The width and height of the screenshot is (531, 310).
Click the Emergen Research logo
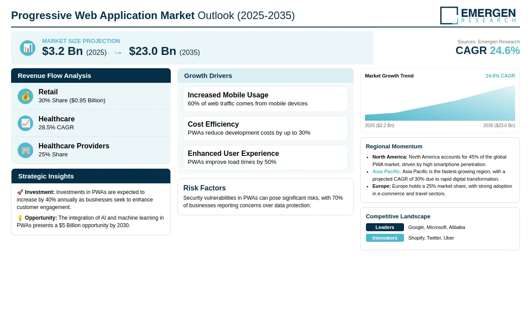tap(478, 15)
